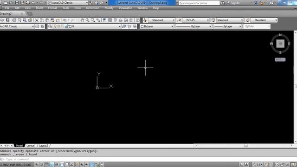Viewport: 297px width, 167px height.
Task: Click the Multileader Style icon
Action: click(x=247, y=20)
